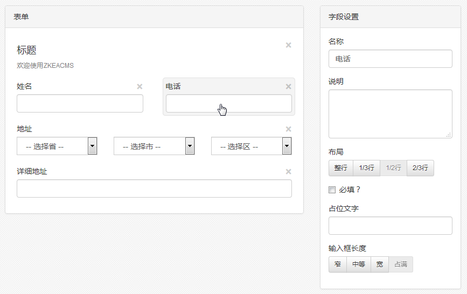Tick the 必填? required checkbox

pyautogui.click(x=332, y=190)
